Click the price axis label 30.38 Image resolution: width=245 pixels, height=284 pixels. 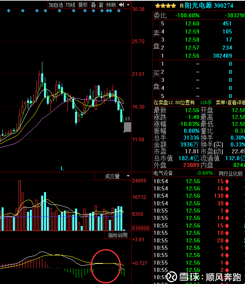pos(138,9)
